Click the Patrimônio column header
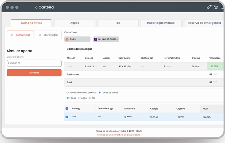 [129, 109]
